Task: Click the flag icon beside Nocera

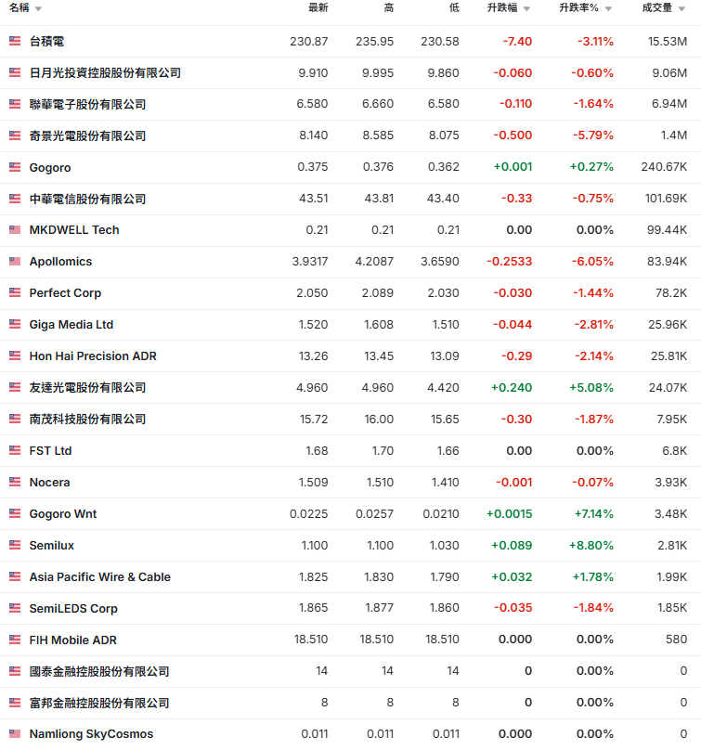Action: click(15, 482)
